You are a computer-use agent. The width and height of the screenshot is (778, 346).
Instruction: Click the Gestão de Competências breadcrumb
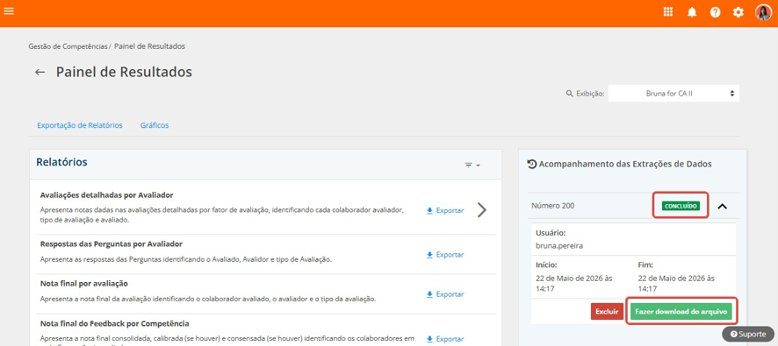[x=68, y=46]
